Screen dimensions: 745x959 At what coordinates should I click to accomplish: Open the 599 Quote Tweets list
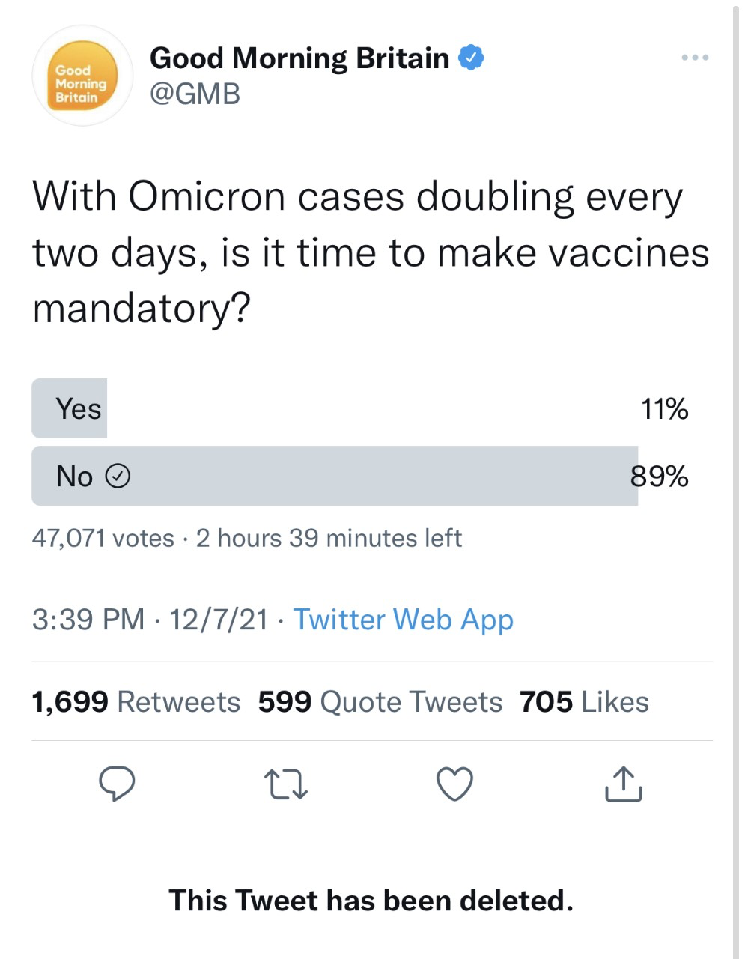[380, 702]
